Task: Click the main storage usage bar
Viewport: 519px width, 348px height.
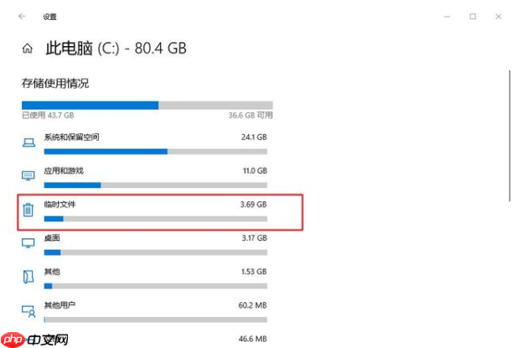Action: [x=148, y=106]
